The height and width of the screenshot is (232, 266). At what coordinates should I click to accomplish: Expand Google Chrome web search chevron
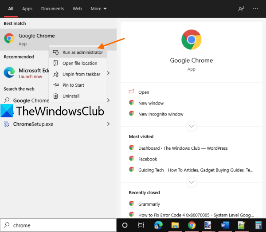[x=109, y=100]
